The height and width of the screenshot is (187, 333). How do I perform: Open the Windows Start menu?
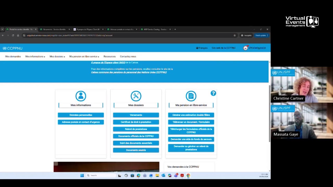tap(82, 176)
